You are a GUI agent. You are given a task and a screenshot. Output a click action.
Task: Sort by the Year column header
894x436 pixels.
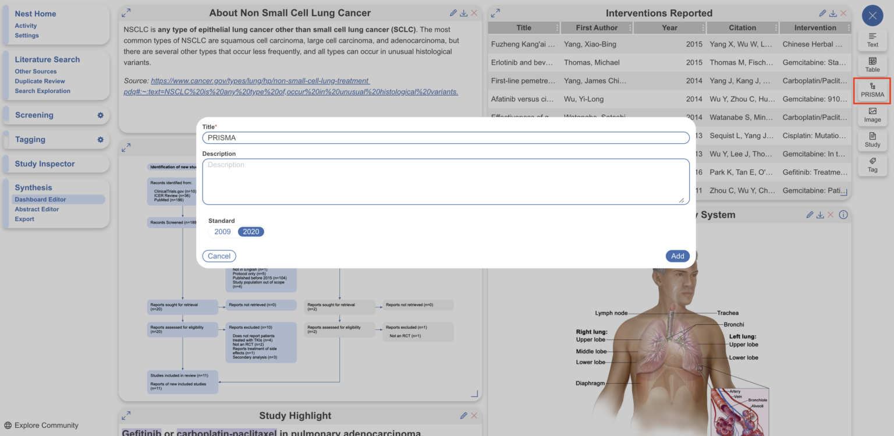pyautogui.click(x=669, y=27)
